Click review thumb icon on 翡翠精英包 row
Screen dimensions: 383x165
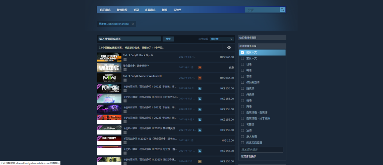coord(200,130)
